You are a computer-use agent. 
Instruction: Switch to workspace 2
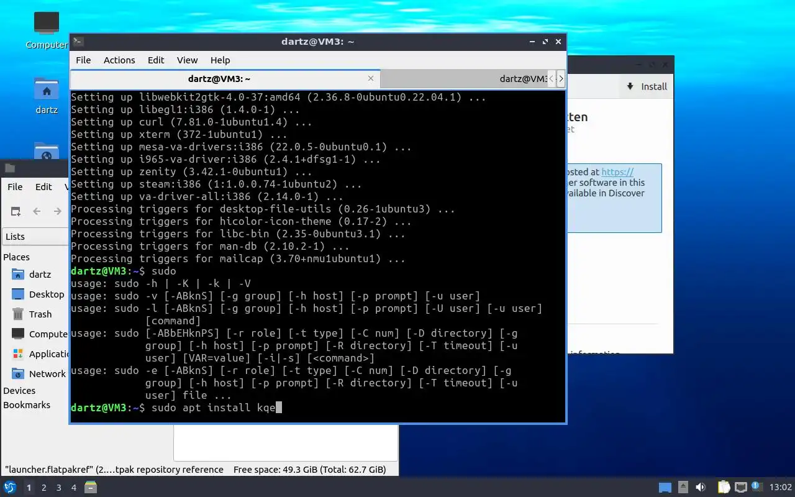click(x=43, y=488)
